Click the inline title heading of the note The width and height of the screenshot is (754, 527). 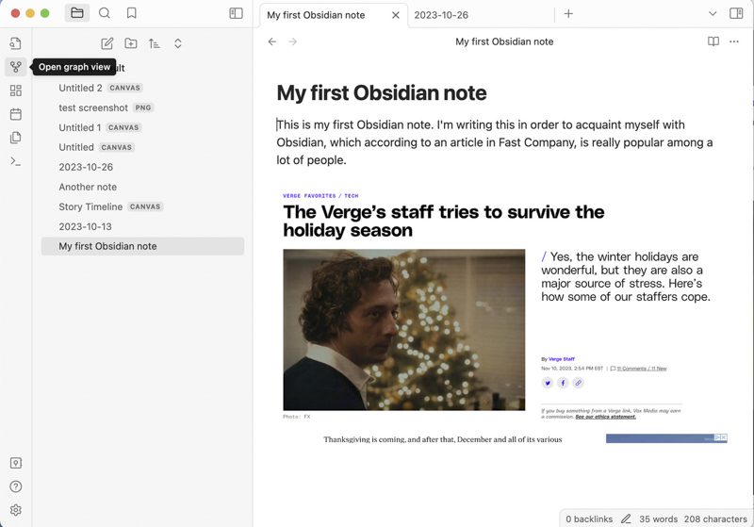pos(382,92)
